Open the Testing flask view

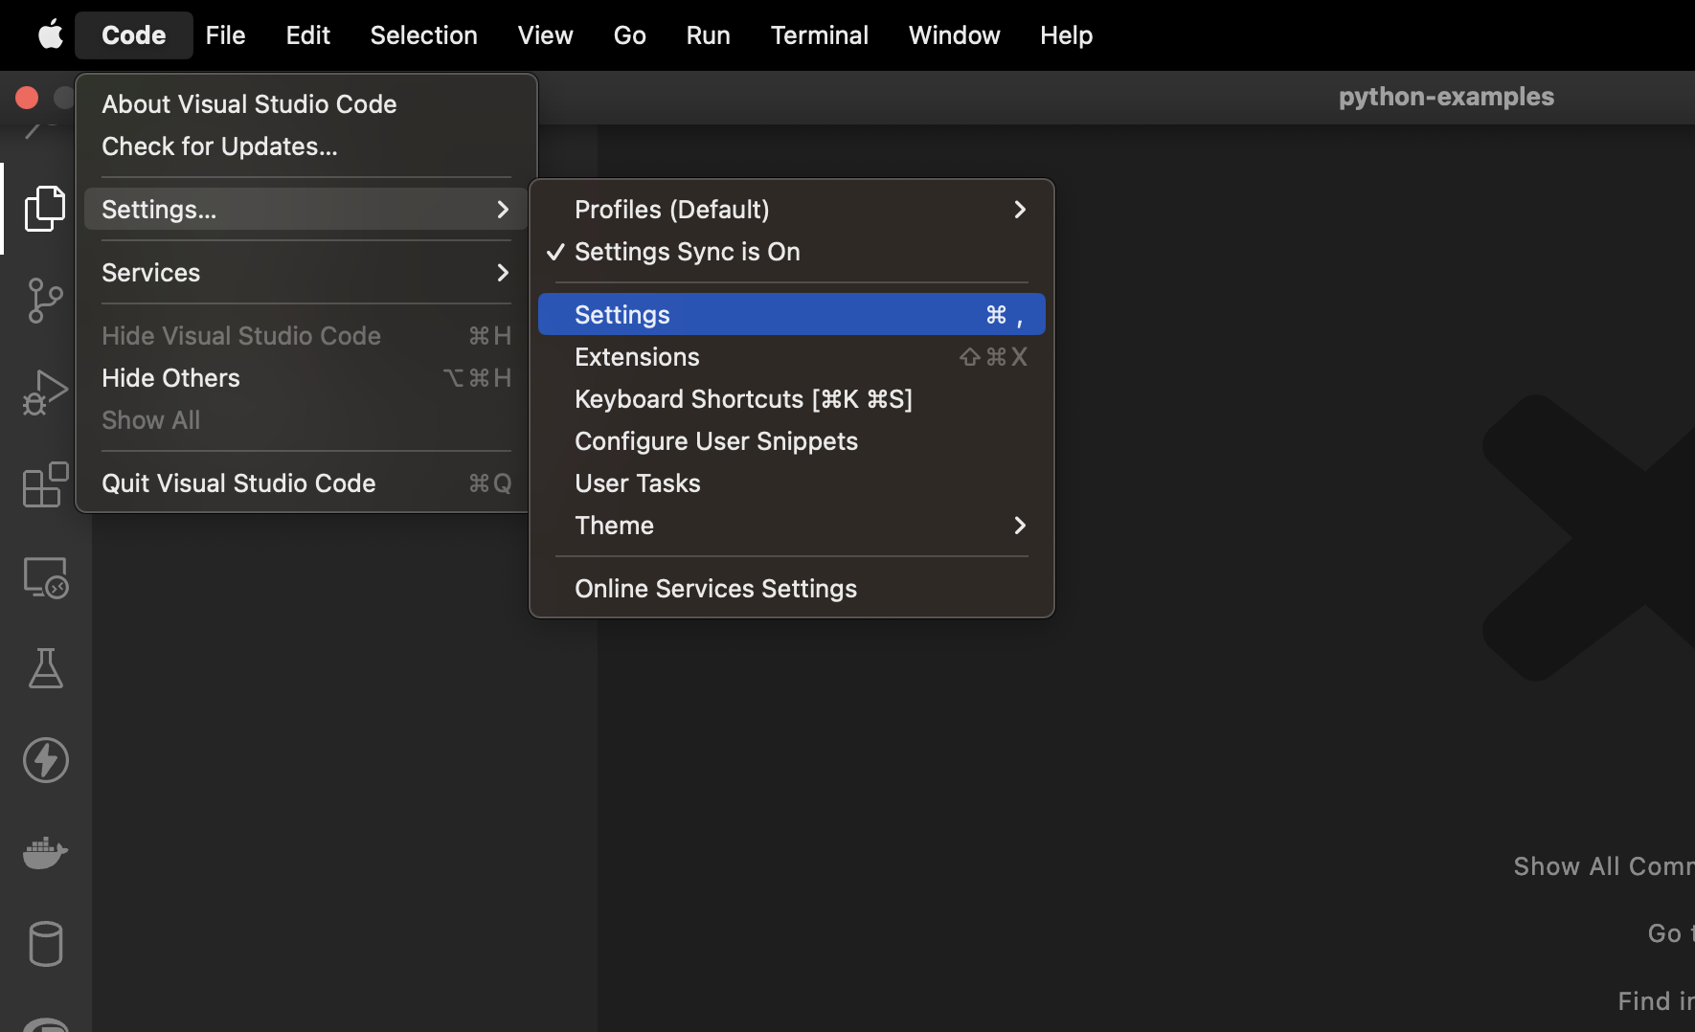45,668
